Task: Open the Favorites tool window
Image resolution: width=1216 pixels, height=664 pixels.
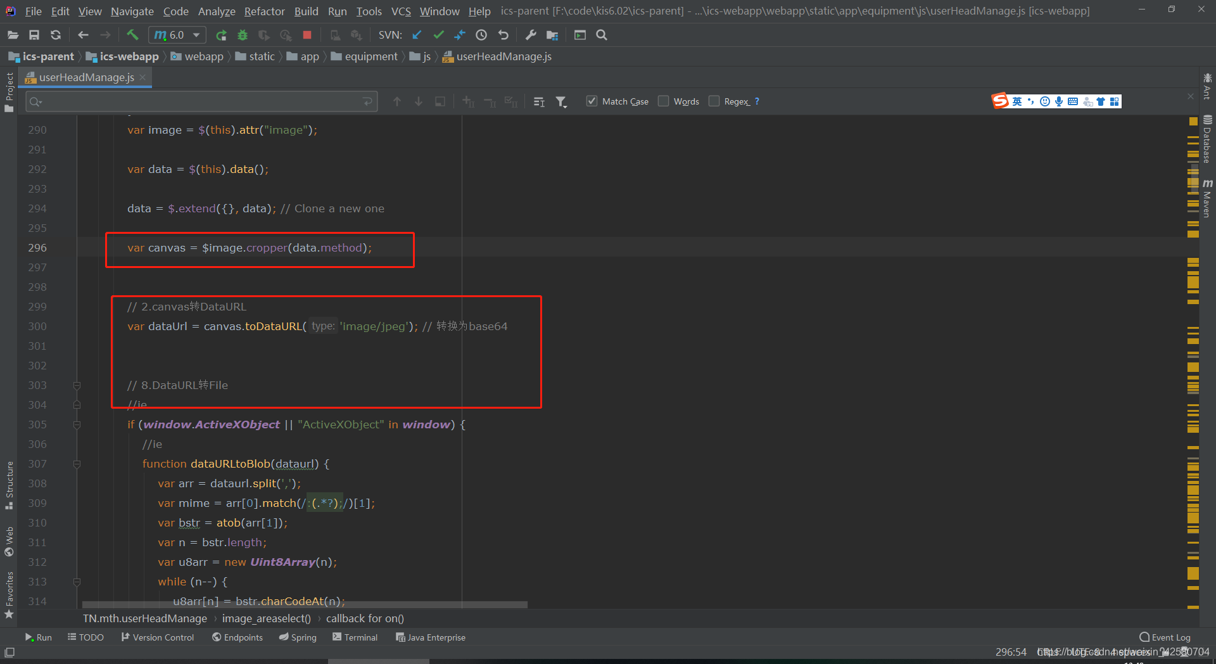Action: click(x=9, y=595)
